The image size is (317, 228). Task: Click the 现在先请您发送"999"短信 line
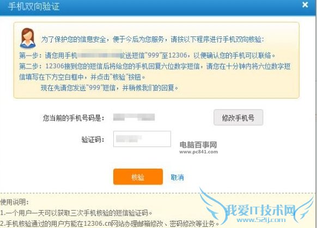tap(109, 88)
